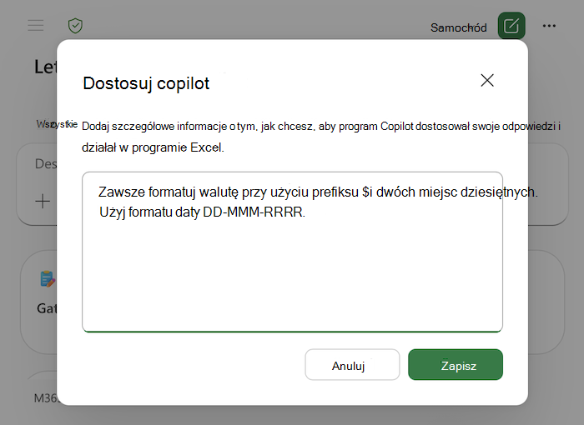The image size is (584, 425).
Task: Click the Dostosuj copilot dialog title
Action: [146, 83]
